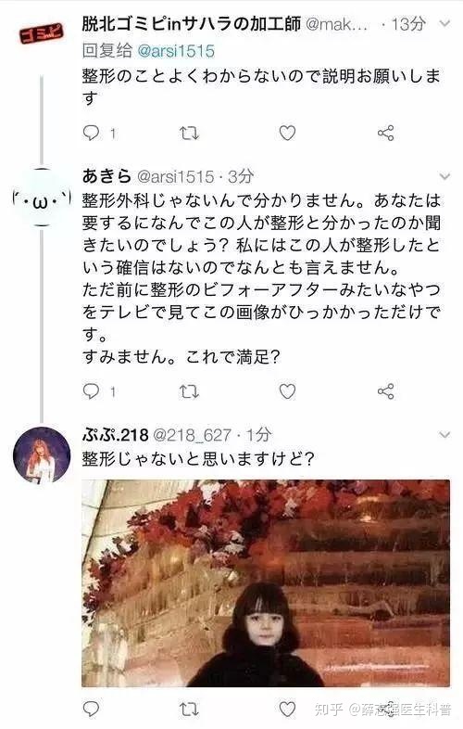
Task: Retweet ぷぷ.218's photo tweet
Action: click(x=189, y=710)
